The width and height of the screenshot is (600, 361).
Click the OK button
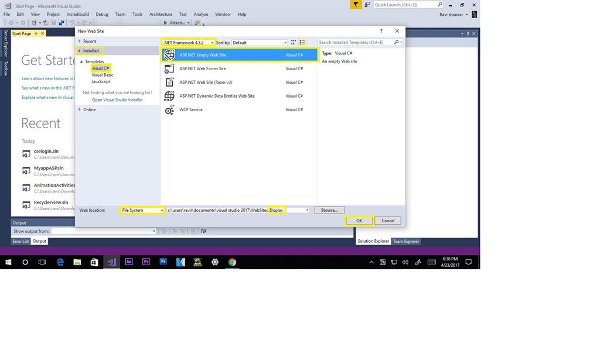[x=359, y=221]
